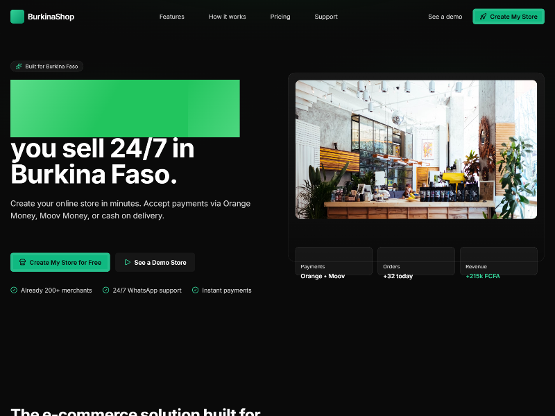555x416 pixels.
Task: Click the checkmark beside Instant payments
Action: 196,290
